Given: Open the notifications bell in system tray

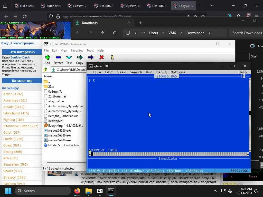Looking at the screenshot, I should (x=256, y=191).
